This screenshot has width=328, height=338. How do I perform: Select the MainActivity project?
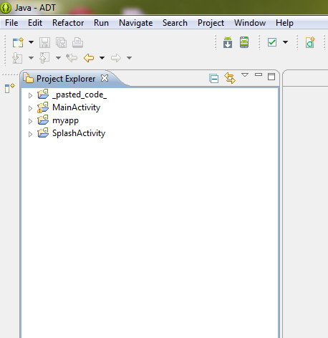pos(76,107)
